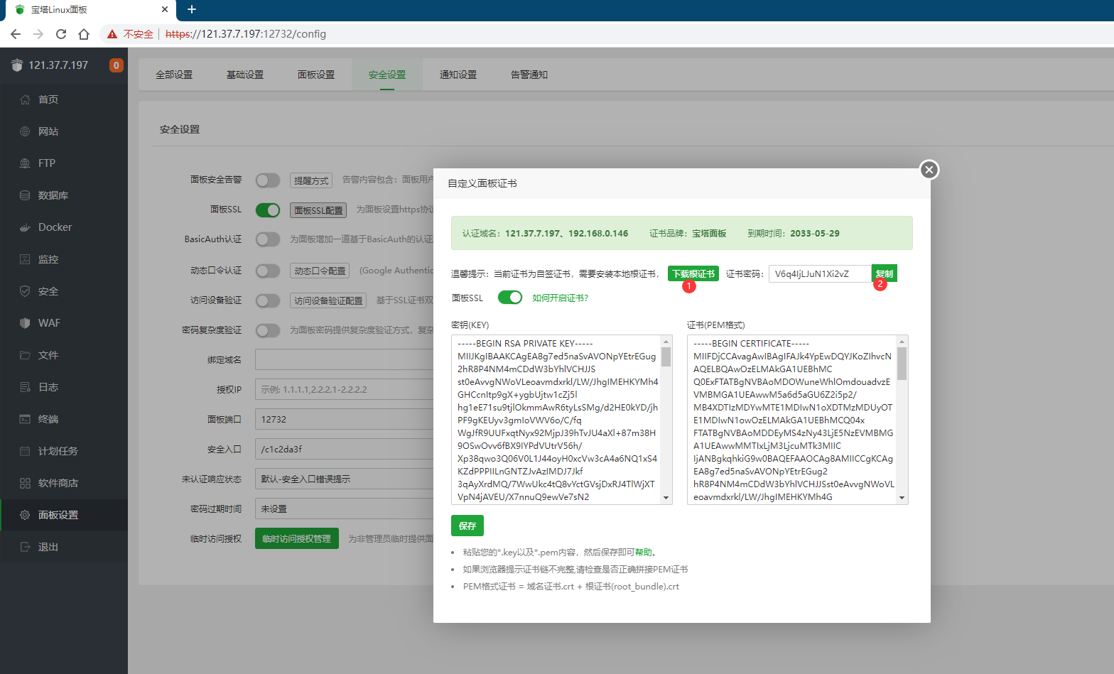The width and height of the screenshot is (1114, 674).
Task: Click the 下载根证书 button
Action: (x=693, y=273)
